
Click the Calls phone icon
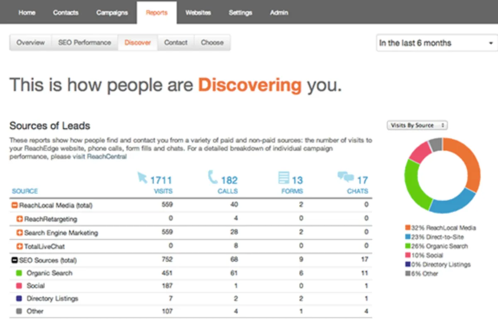click(x=212, y=178)
